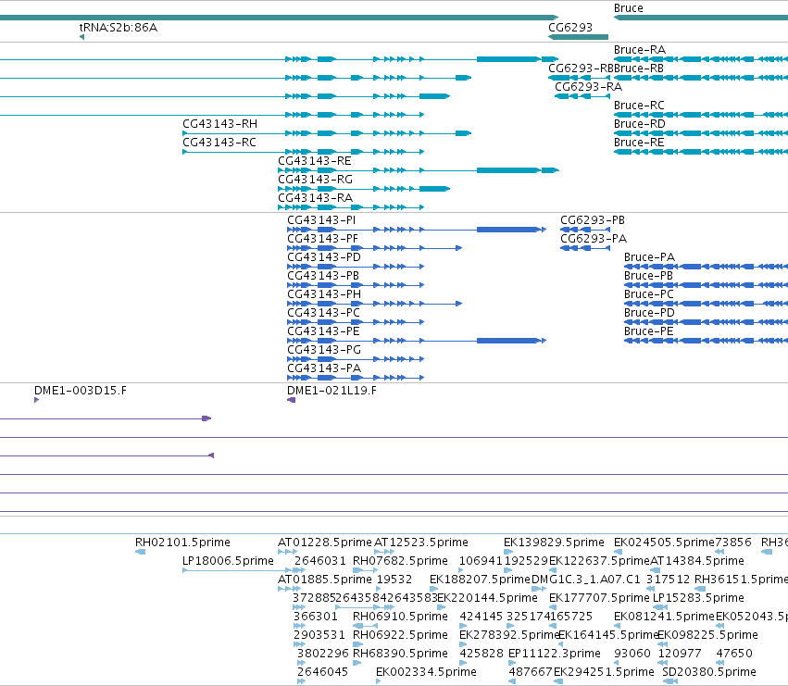Select the CG6293-PA protein label
Screen dimensions: 788x686
pyautogui.click(x=594, y=239)
